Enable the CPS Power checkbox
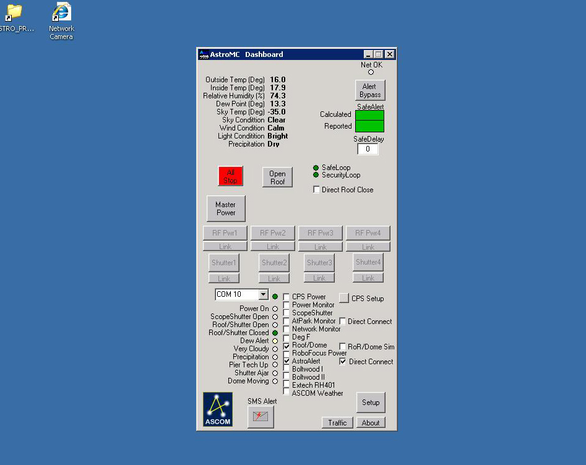The height and width of the screenshot is (465, 586). pos(287,297)
